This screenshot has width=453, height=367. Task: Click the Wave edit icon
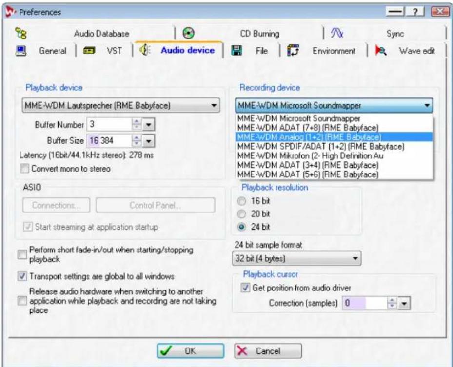[381, 51]
